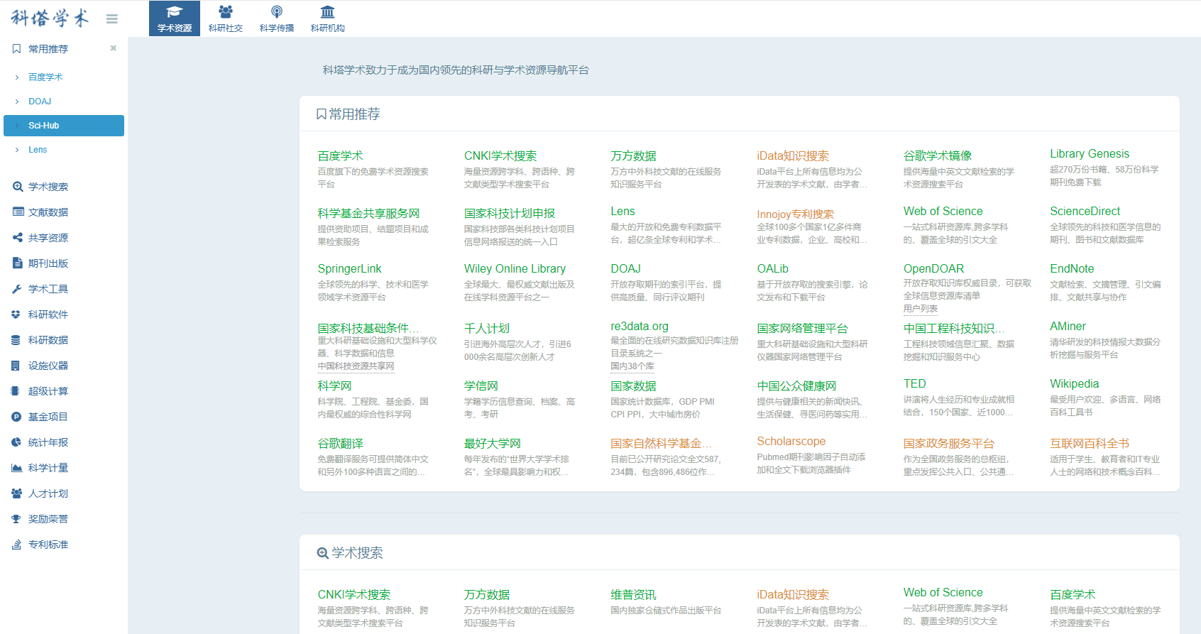The width and height of the screenshot is (1201, 634).
Task: Click the 人才计划 people icon
Action: pos(16,493)
